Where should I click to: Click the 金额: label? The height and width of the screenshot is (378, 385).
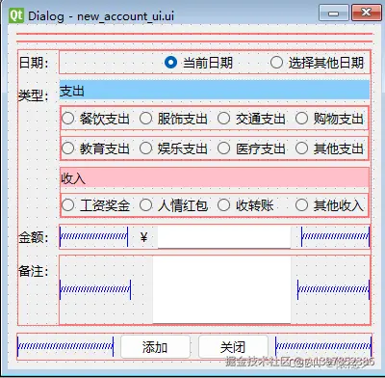click(x=34, y=237)
